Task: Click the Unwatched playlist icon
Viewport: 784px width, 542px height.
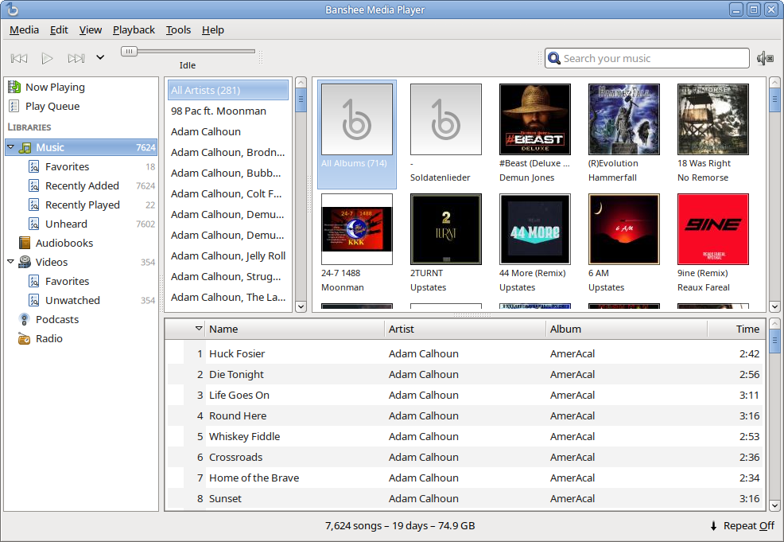Action: click(34, 300)
